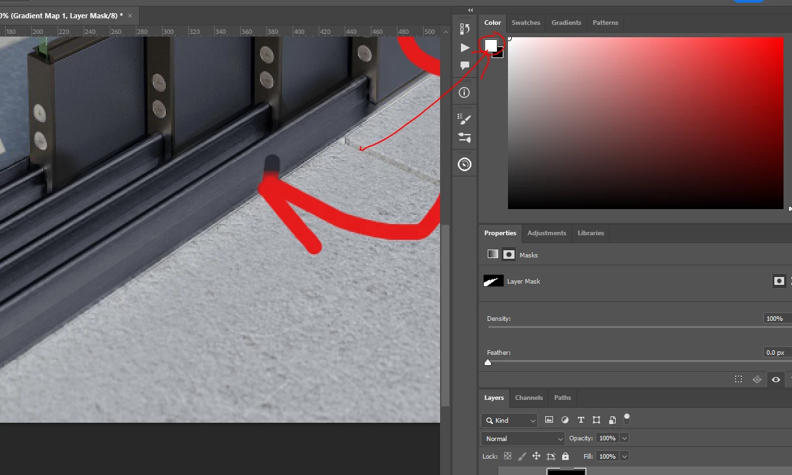Filter for type layers

[x=580, y=420]
